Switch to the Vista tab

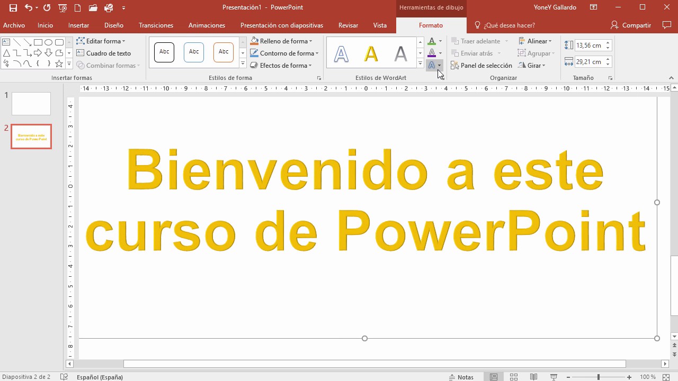pos(380,25)
